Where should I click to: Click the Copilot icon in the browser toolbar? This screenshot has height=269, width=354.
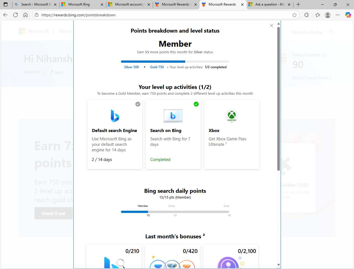348,15
